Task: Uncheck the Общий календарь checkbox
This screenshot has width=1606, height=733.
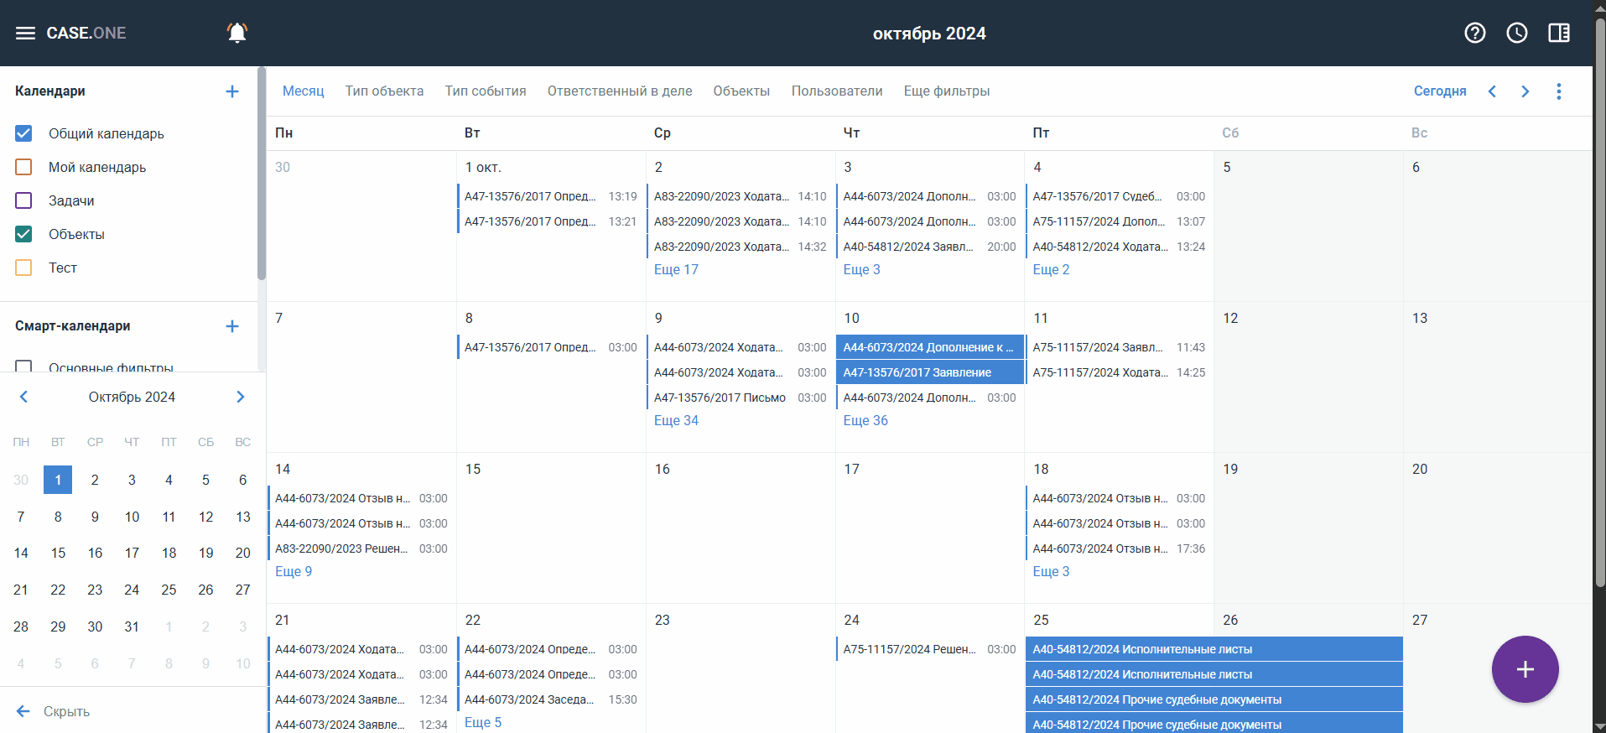Action: (x=23, y=133)
